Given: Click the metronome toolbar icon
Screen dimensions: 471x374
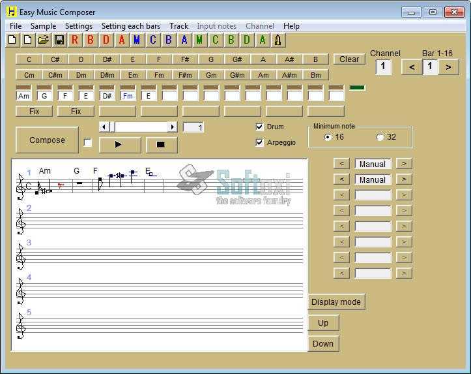Looking at the screenshot, I should coord(278,40).
